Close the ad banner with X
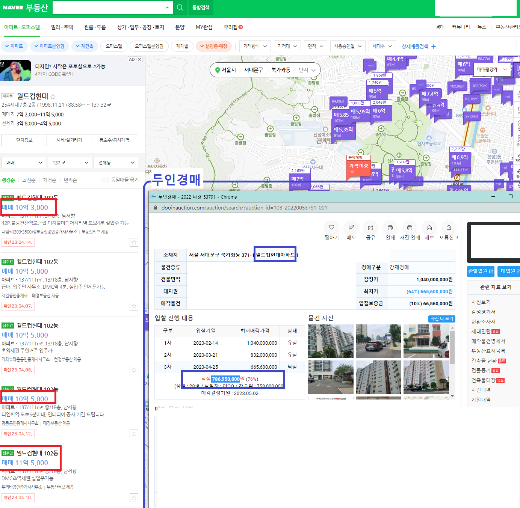Image resolution: width=520 pixels, height=508 pixels. tap(139, 59)
